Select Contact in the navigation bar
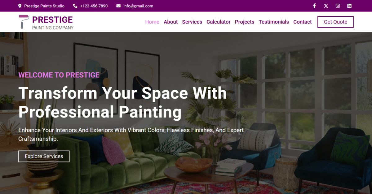This screenshot has height=194, width=372. pyautogui.click(x=303, y=22)
